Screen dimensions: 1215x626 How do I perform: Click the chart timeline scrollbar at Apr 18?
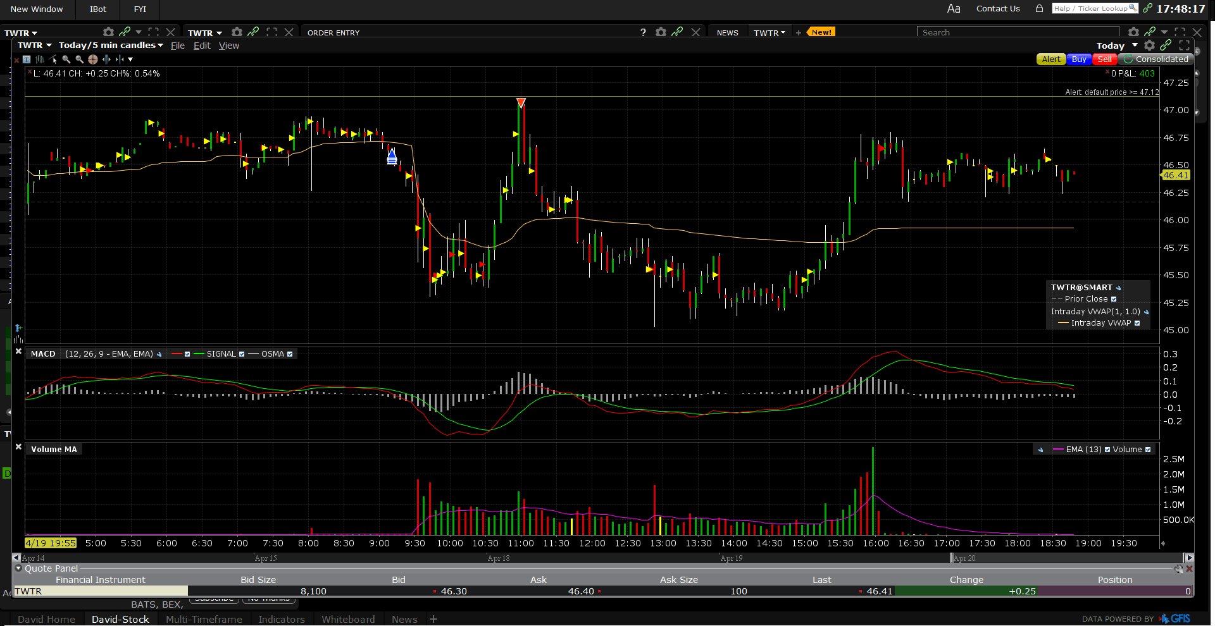pos(499,558)
